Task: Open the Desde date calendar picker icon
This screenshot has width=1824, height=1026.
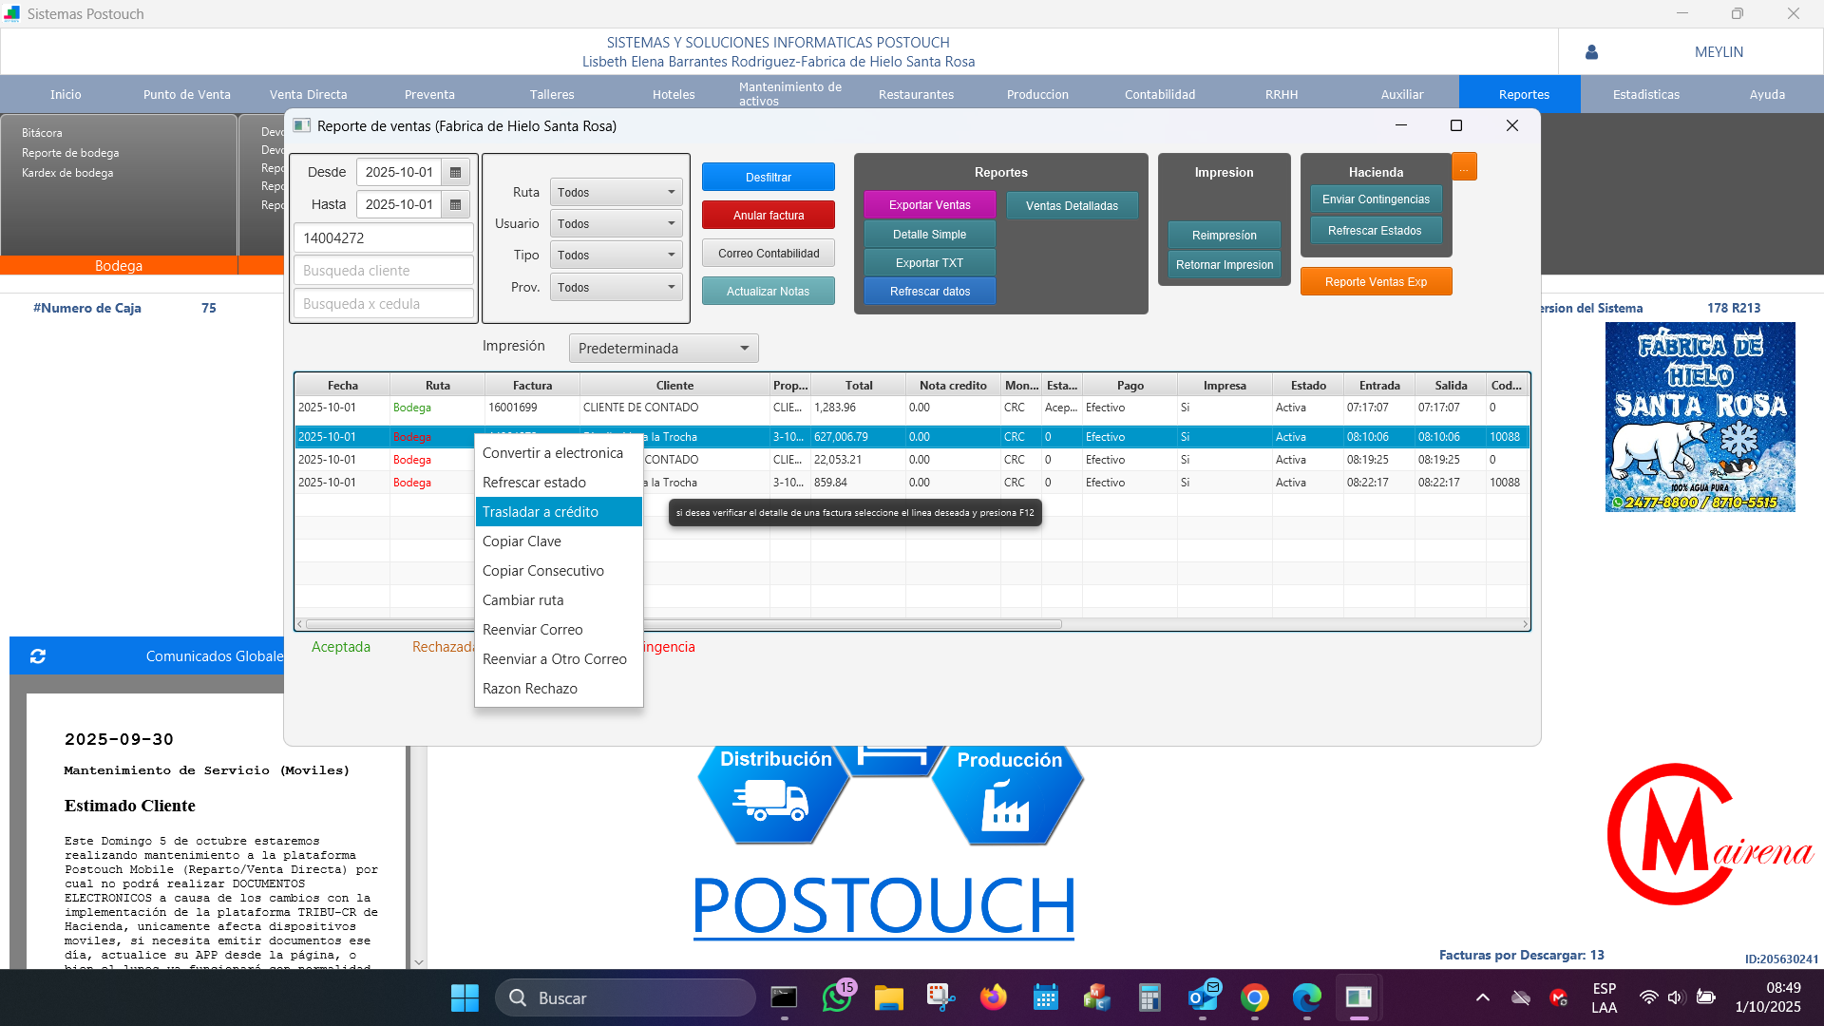Action: pyautogui.click(x=455, y=172)
